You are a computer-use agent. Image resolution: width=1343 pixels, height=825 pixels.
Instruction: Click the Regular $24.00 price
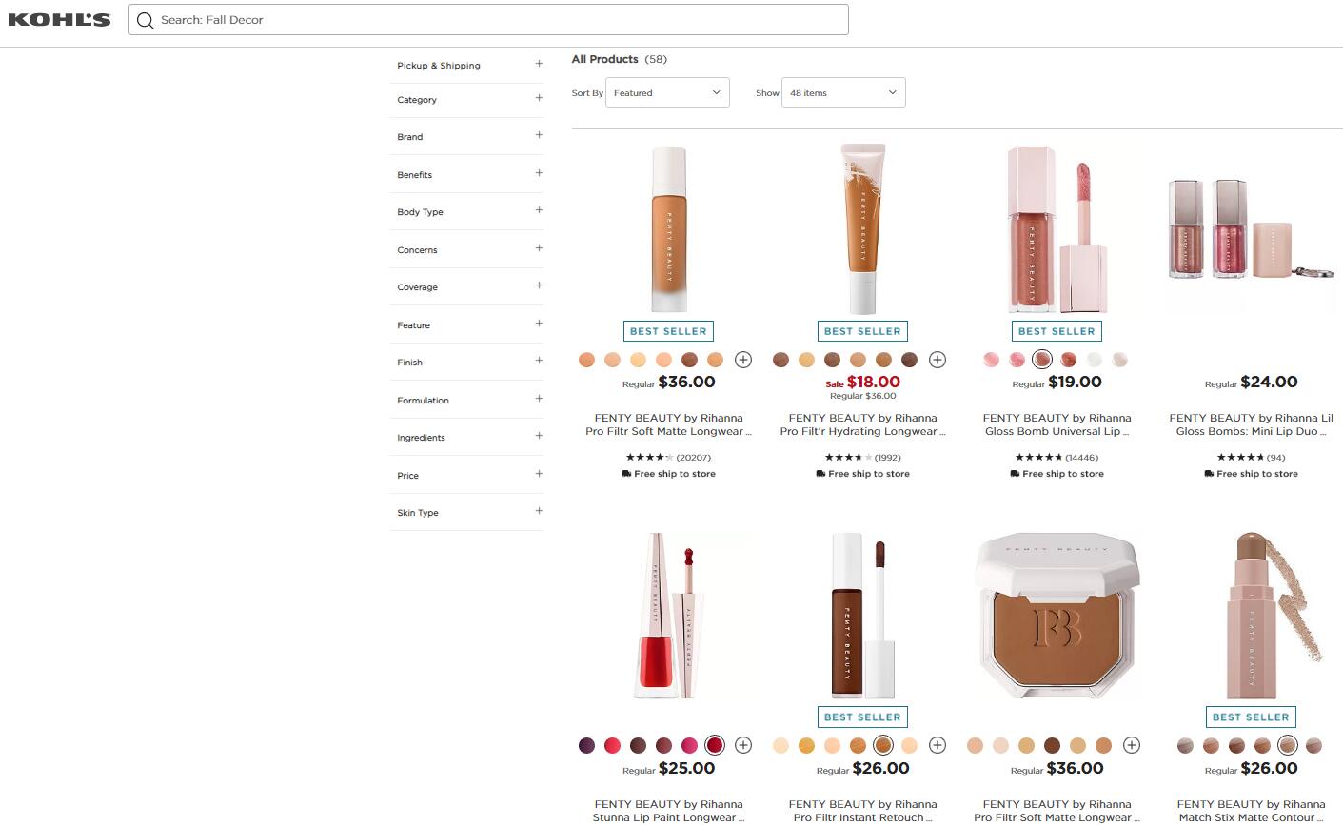(x=1251, y=383)
